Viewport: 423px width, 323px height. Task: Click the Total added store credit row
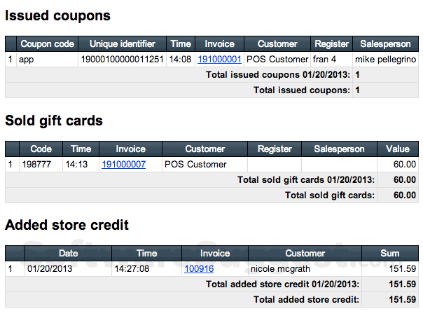306,299
